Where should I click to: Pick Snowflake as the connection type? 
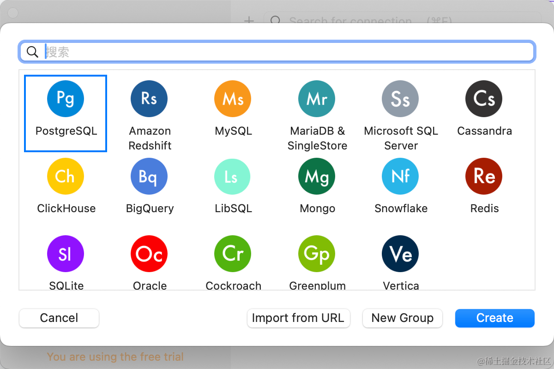[x=400, y=176]
